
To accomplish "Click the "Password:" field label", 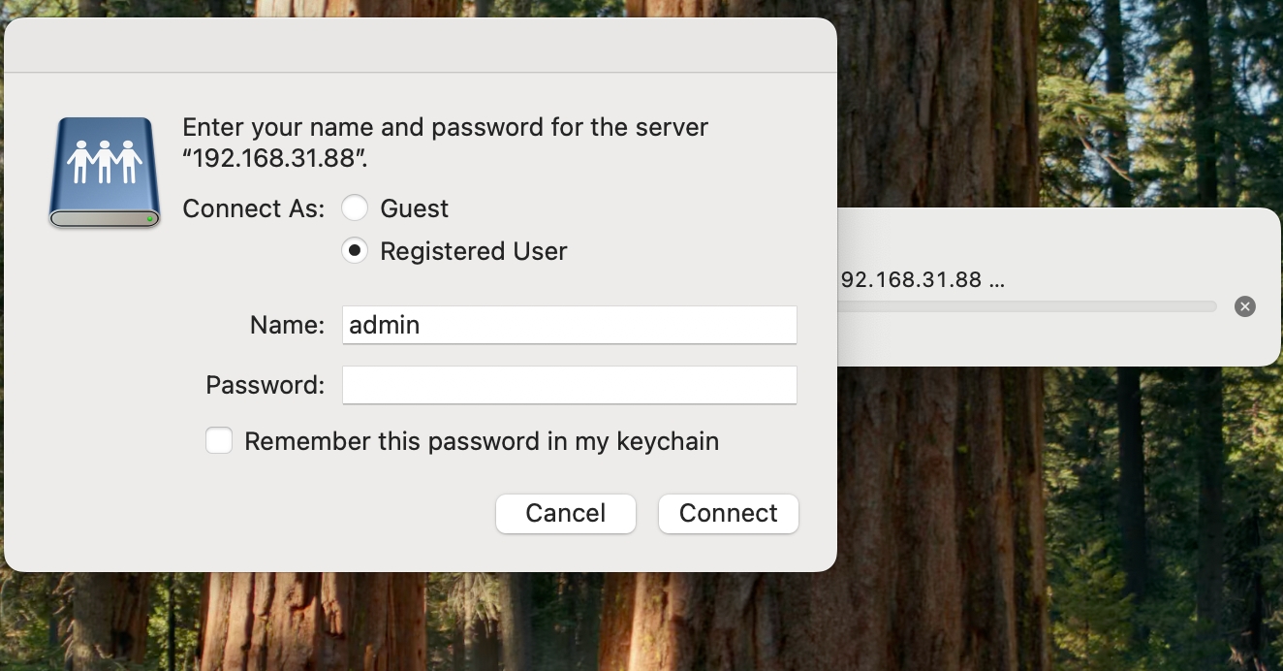I will (266, 385).
